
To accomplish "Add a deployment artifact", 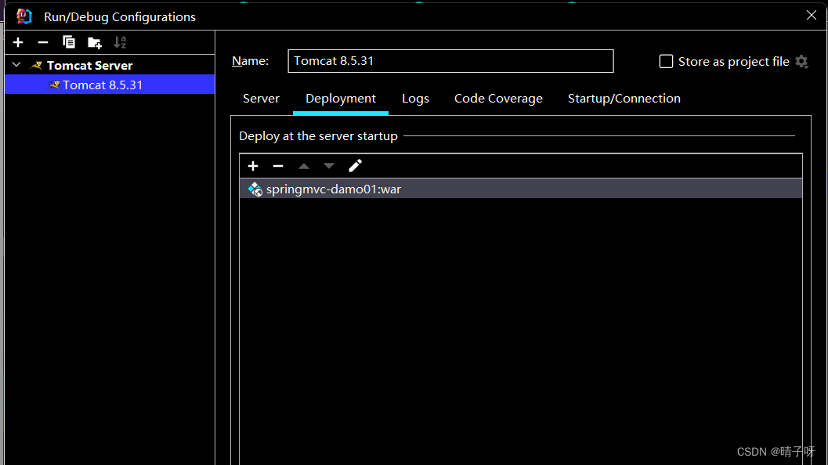I will tap(253, 166).
